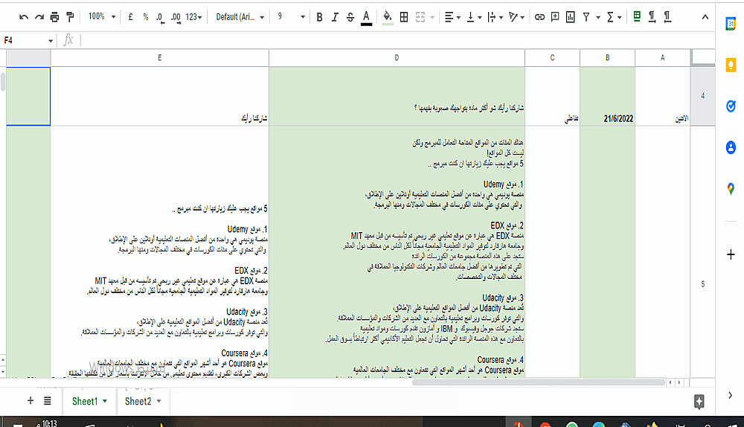Hide side panel with right chevron
The image size is (744, 427).
point(731,395)
